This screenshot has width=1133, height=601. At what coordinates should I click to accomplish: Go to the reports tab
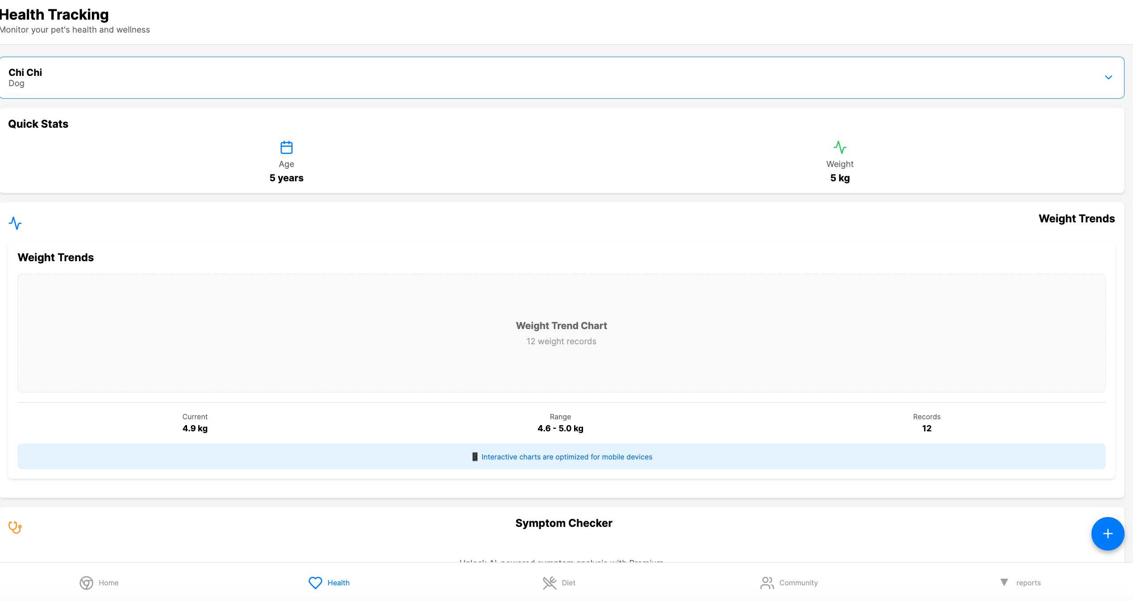click(x=1028, y=583)
